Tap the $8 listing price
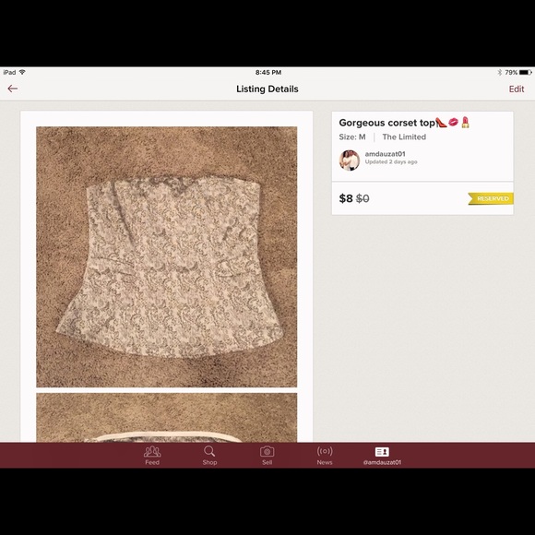 point(346,198)
